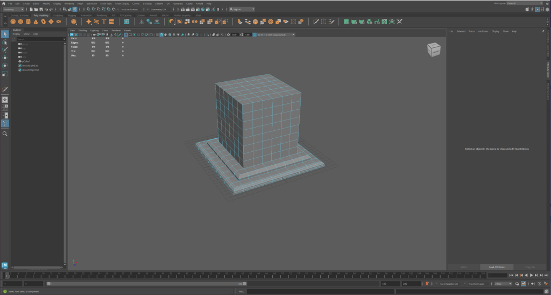Switch to the Sculpting shelf tab

(x=58, y=15)
